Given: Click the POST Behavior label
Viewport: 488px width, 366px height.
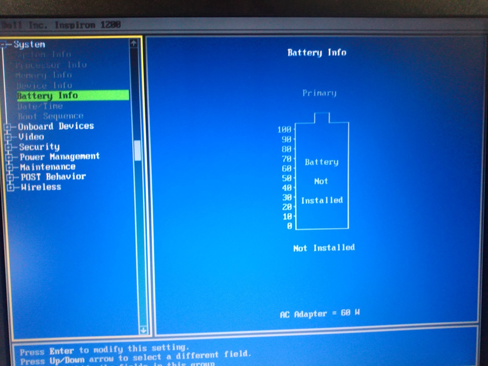Looking at the screenshot, I should [x=53, y=177].
